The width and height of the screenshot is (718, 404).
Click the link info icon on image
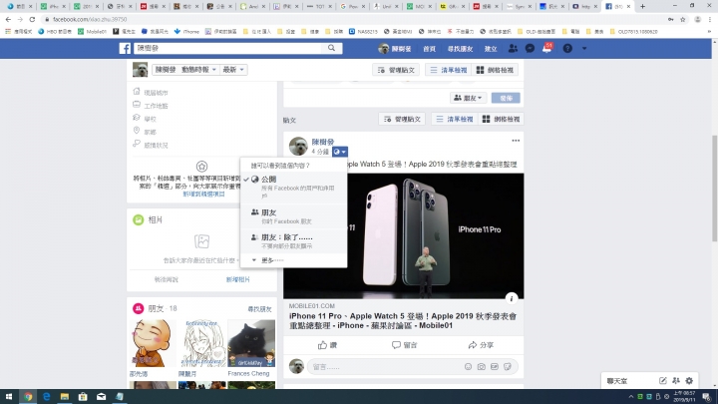click(512, 298)
